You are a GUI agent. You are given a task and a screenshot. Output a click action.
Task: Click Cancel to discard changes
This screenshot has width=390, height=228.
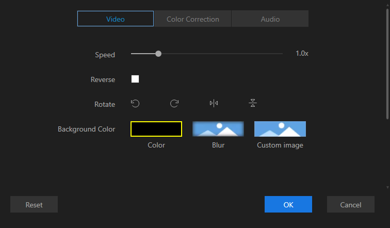pos(351,205)
